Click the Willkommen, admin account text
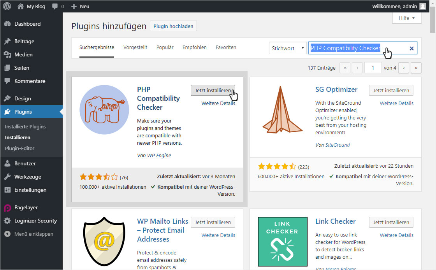Screen dimensions: 436x270 coord(394,6)
